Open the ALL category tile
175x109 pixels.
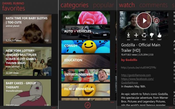pyautogui.click(x=85, y=18)
